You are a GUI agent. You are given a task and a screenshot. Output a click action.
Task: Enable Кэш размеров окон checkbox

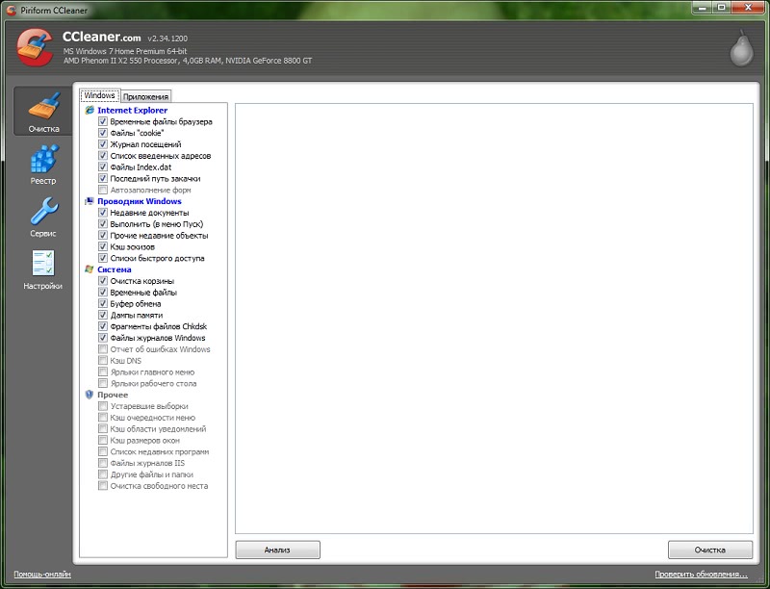(103, 440)
